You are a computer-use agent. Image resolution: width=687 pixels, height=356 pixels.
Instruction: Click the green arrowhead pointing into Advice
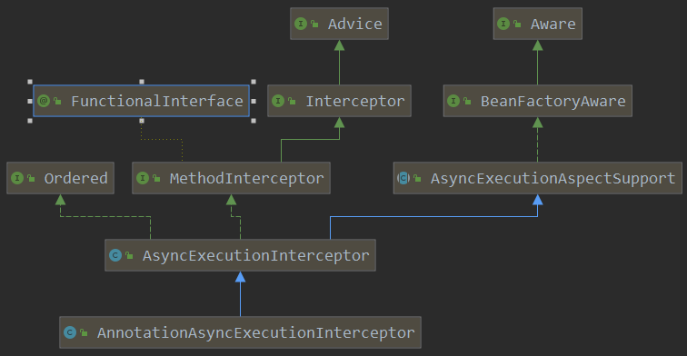339,45
